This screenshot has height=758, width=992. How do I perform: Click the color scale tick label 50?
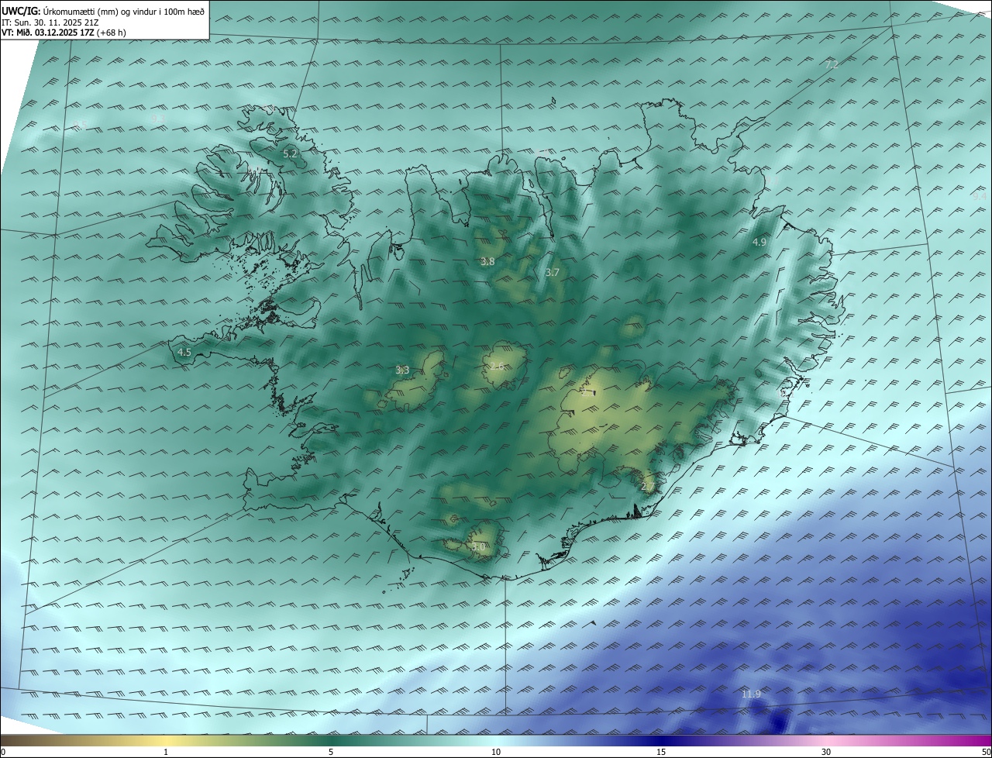click(986, 753)
